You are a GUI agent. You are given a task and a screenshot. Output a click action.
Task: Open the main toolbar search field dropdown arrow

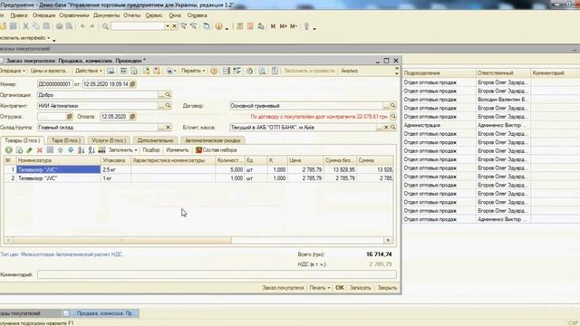(x=167, y=26)
